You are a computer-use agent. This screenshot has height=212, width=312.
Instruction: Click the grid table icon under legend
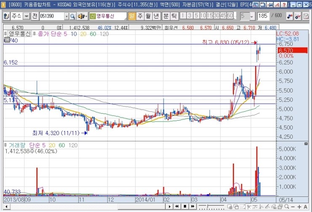[x=7, y=40]
